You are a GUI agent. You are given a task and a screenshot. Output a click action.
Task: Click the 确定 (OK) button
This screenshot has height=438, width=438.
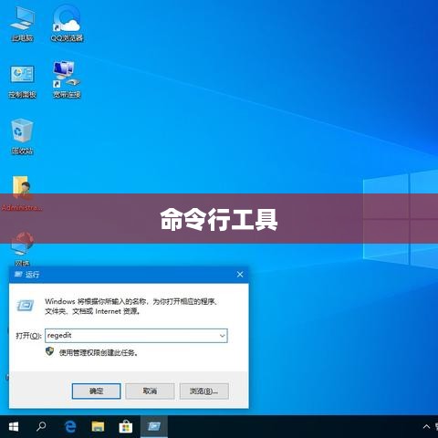[x=96, y=391]
